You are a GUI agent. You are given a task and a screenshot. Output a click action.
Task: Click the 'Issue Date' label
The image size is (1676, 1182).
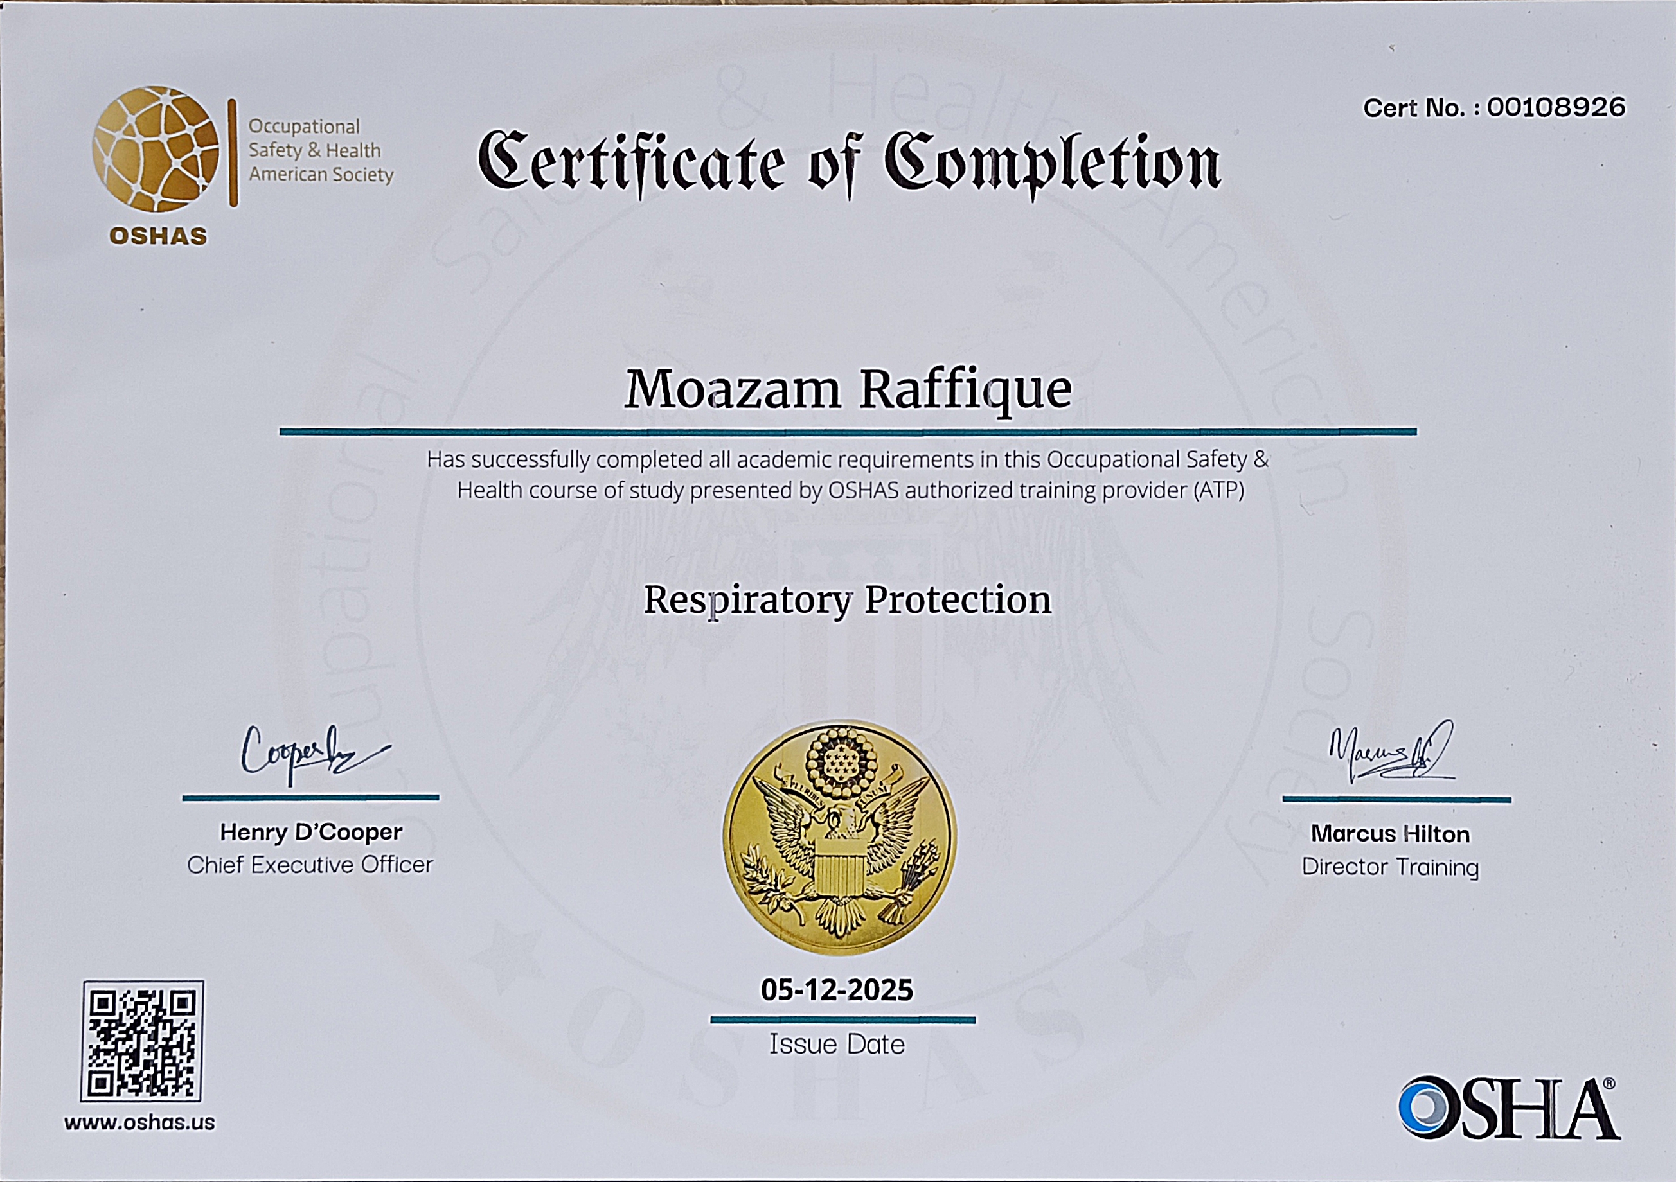(837, 1045)
